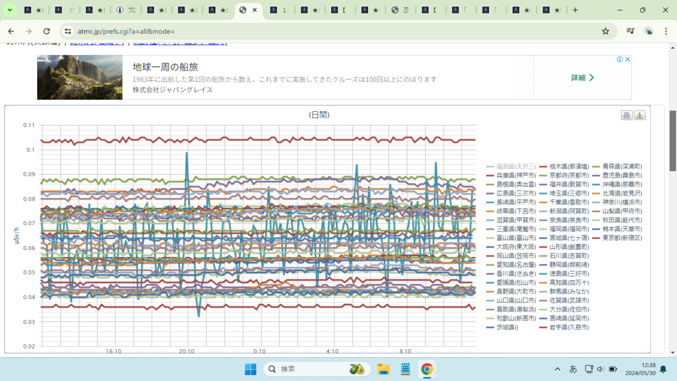Toggle the 愛知県(名古屋) legend entry
This screenshot has height=381, width=677.
pyautogui.click(x=511, y=265)
